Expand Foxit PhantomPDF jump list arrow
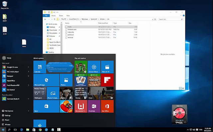The image size is (213, 132). 29,85
